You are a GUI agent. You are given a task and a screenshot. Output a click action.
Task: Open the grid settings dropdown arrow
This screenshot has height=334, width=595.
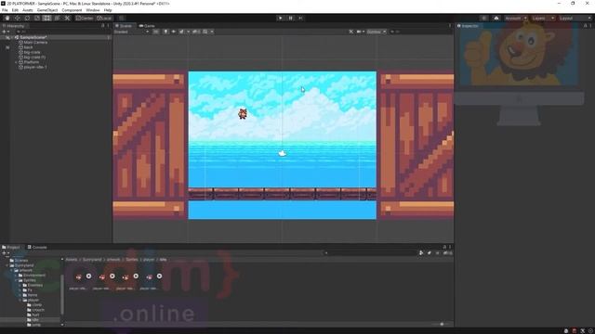coord(212,32)
